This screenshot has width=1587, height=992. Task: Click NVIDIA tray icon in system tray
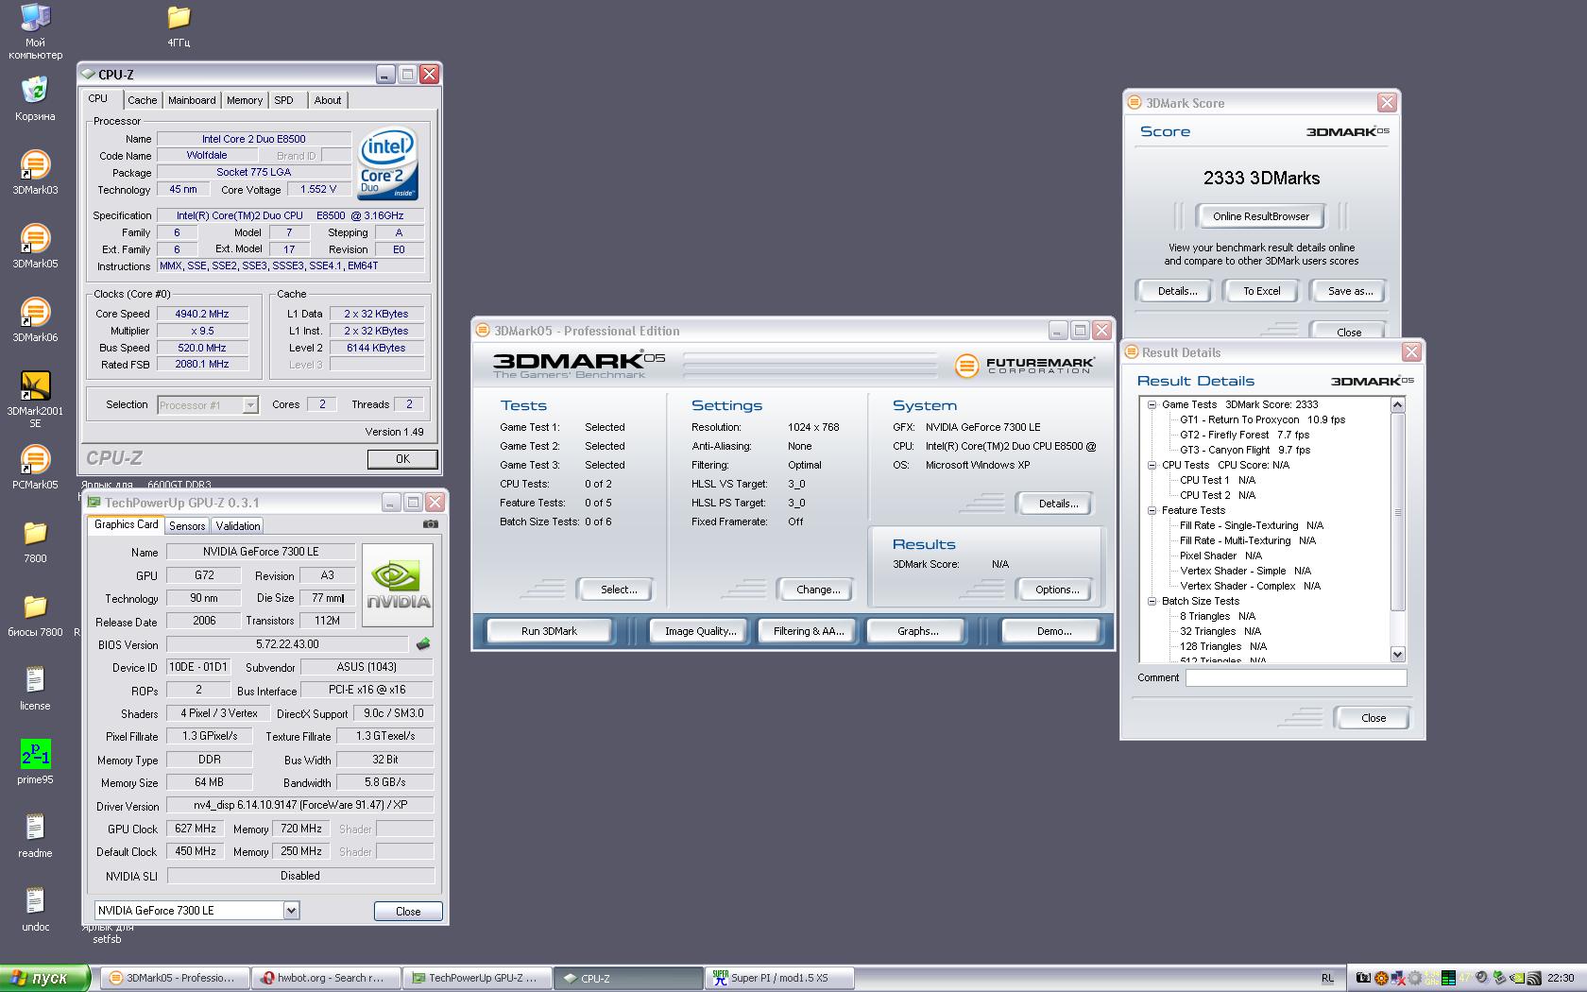pos(1518,978)
